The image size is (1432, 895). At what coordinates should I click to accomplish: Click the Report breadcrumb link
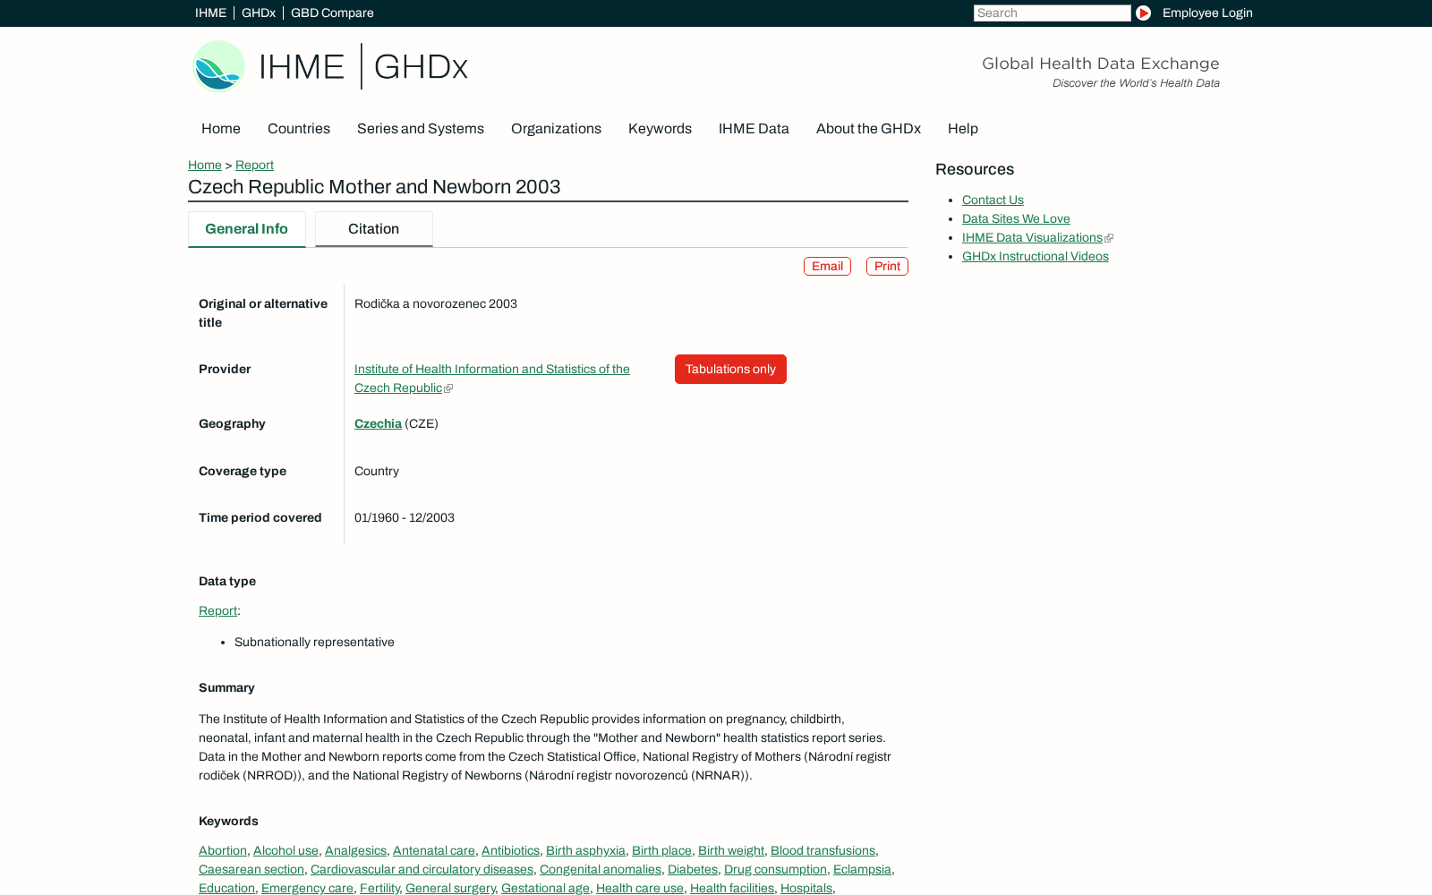pyautogui.click(x=254, y=166)
